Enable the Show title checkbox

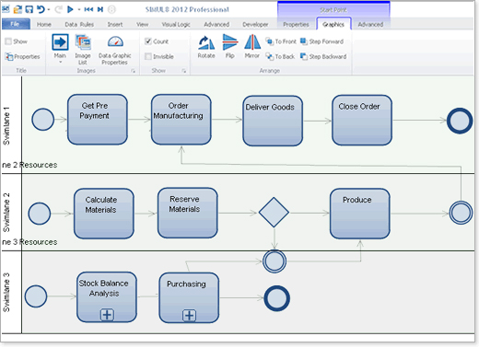[x=8, y=41]
